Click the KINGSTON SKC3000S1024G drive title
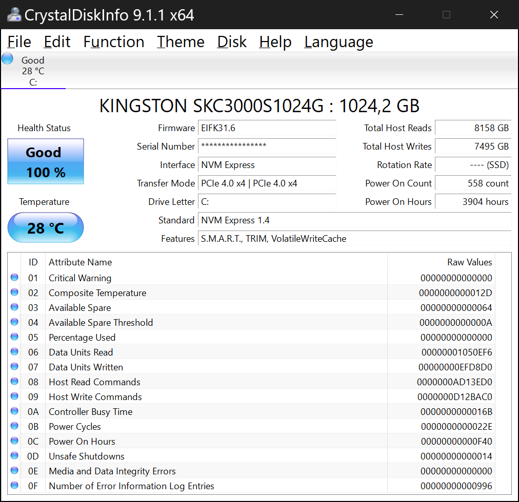 [259, 106]
